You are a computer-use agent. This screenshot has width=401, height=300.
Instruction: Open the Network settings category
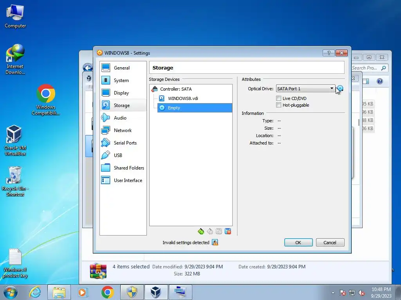click(123, 130)
